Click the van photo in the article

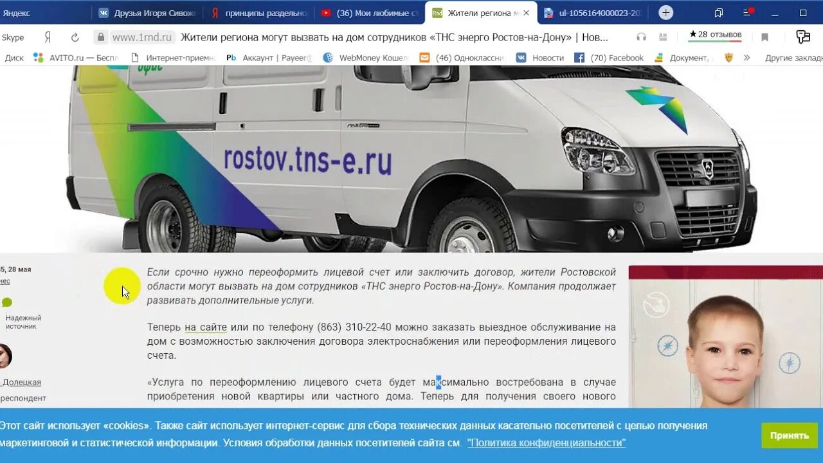pos(411,159)
